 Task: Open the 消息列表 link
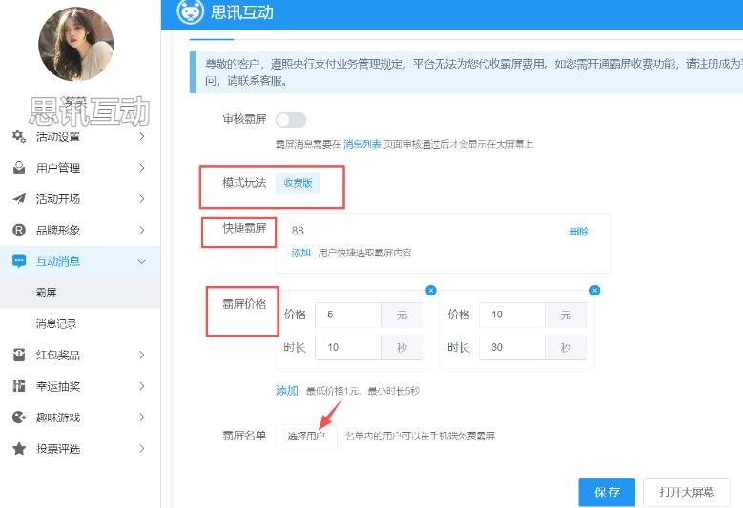point(361,144)
